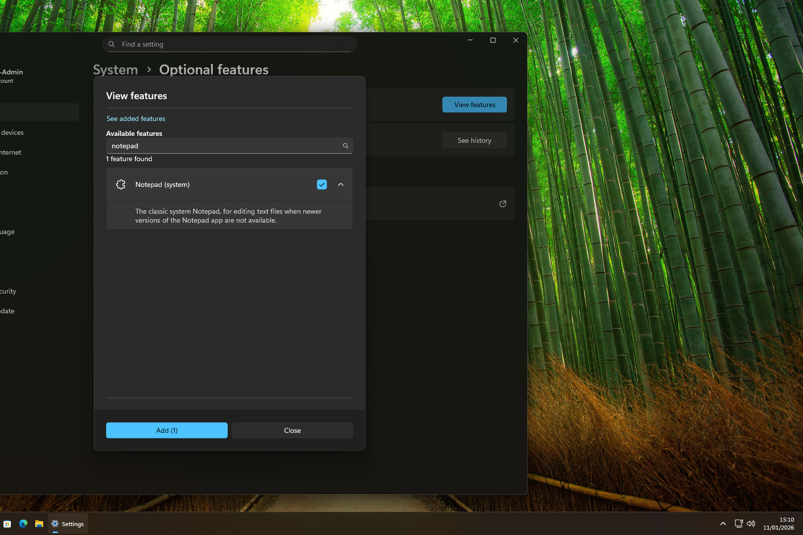Click the Find a setting magnifier icon

(x=112, y=44)
